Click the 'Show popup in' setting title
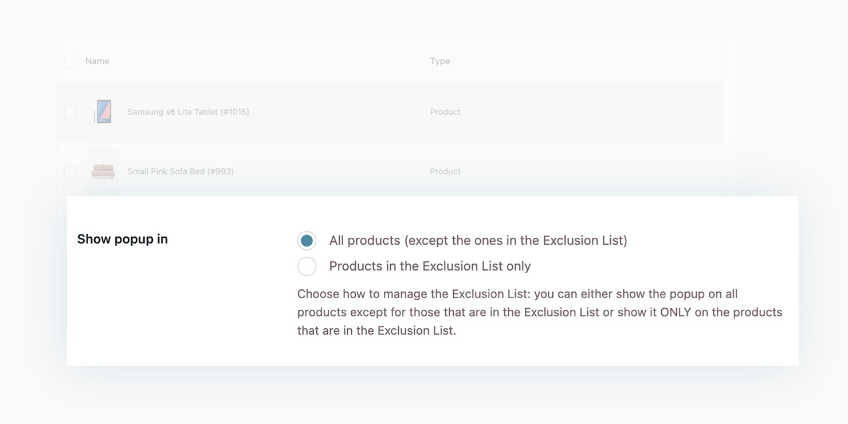Screen dimensions: 848x424 123,240
